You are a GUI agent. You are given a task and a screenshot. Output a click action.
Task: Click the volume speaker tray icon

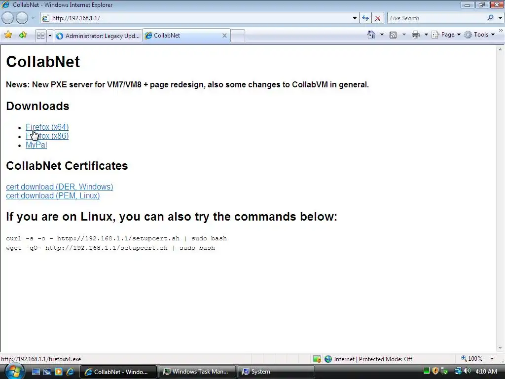tap(467, 371)
